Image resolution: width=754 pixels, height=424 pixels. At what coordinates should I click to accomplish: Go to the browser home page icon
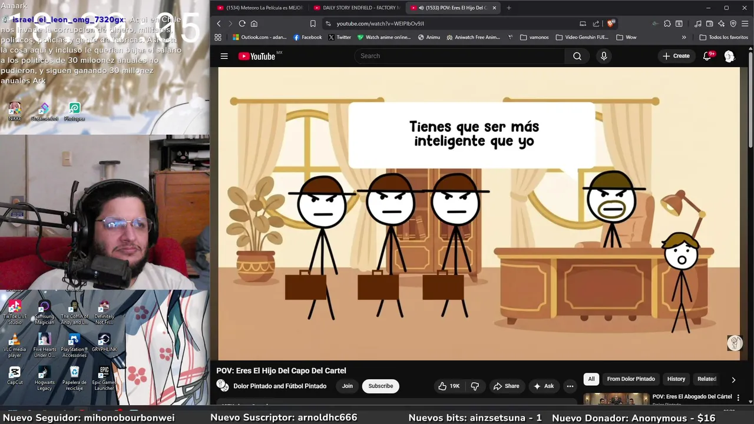(254, 24)
